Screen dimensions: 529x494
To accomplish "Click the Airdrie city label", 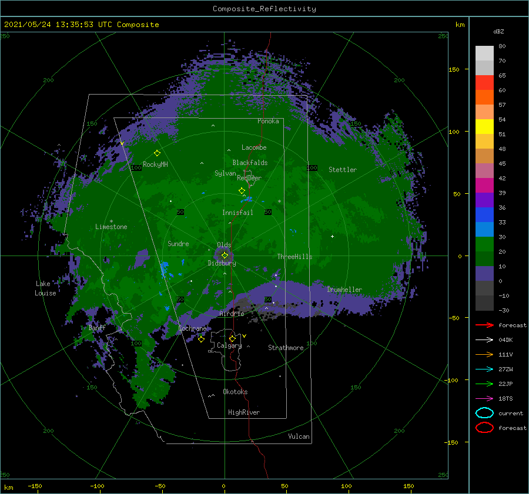I will pos(232,314).
